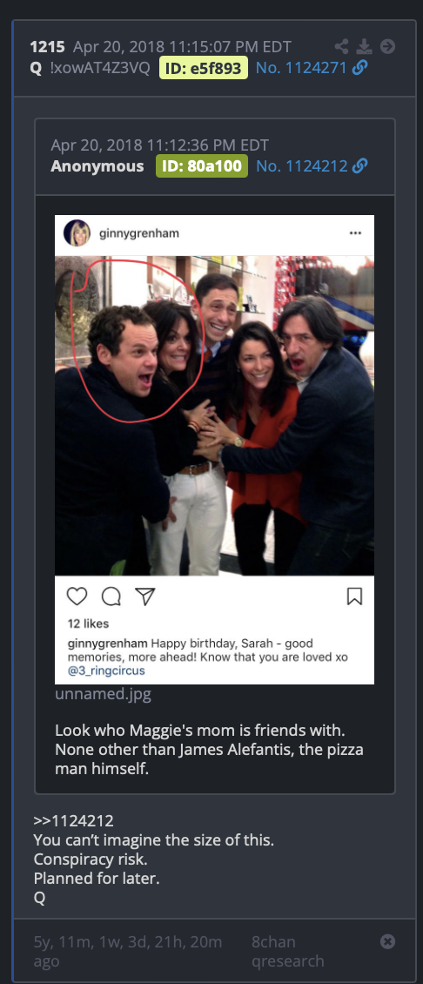Click the @3_ringcircus mention link
The height and width of the screenshot is (984, 423).
pos(106,671)
